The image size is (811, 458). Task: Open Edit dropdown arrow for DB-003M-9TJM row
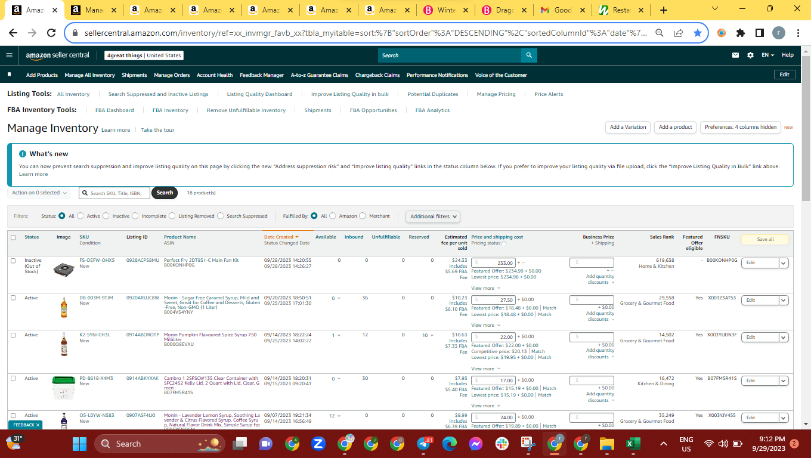click(x=784, y=300)
